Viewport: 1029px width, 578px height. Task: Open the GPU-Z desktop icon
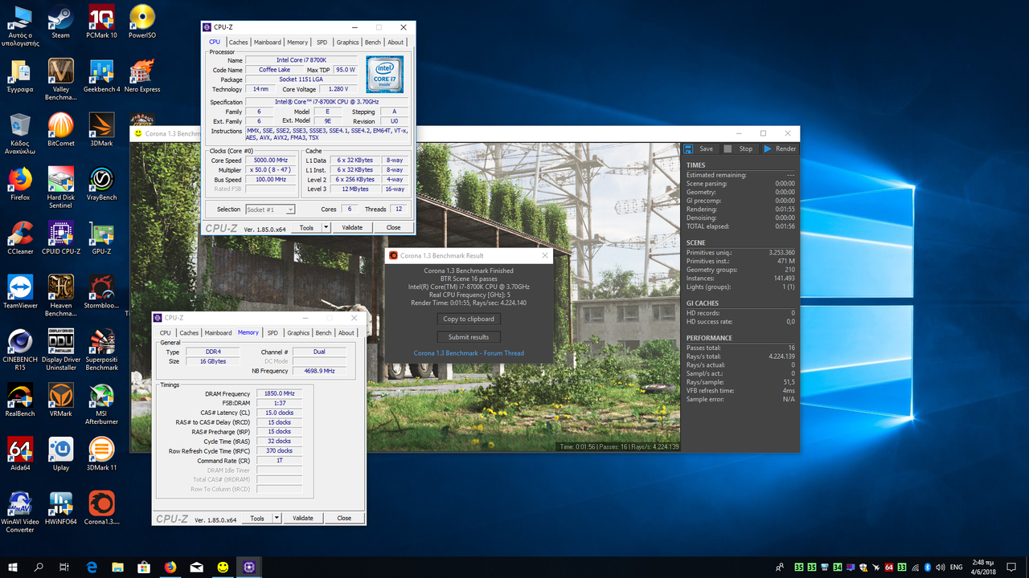(x=101, y=238)
